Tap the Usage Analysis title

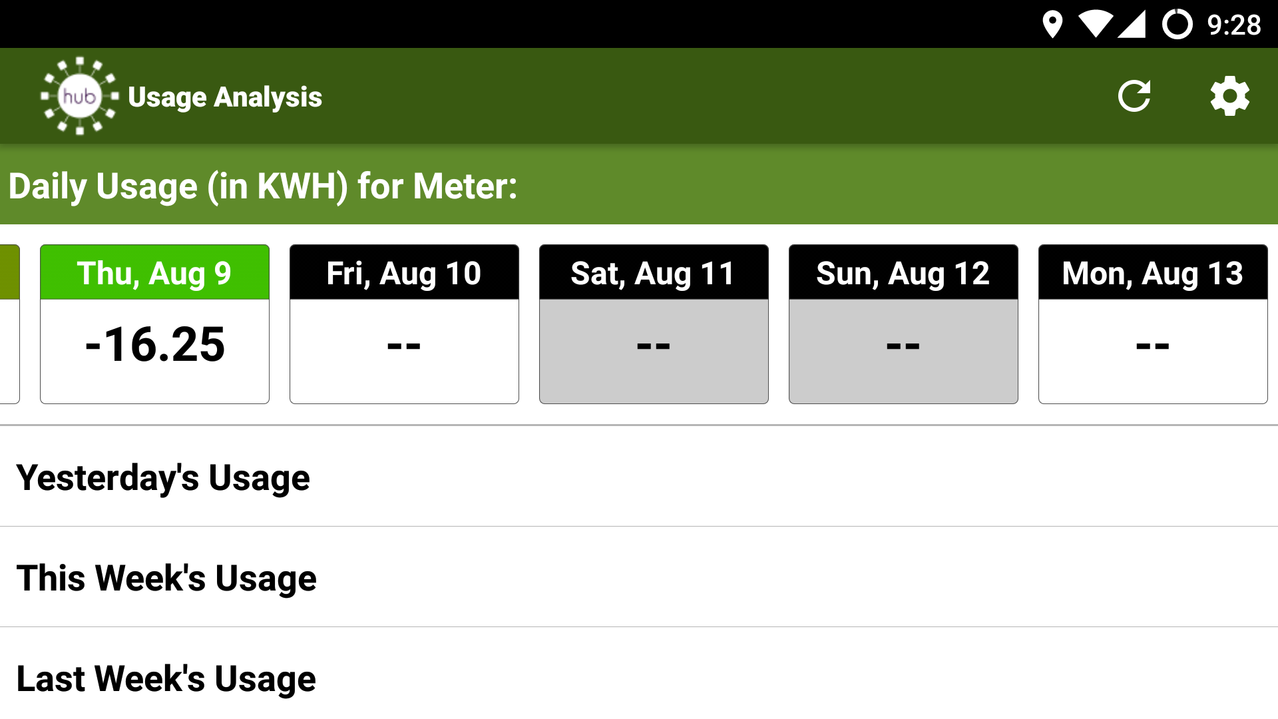pos(225,97)
